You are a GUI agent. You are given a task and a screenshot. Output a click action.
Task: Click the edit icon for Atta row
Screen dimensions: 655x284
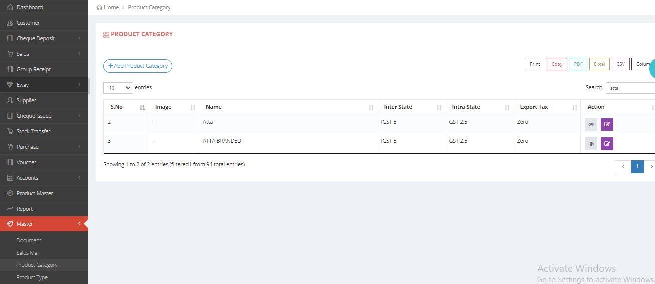point(607,124)
